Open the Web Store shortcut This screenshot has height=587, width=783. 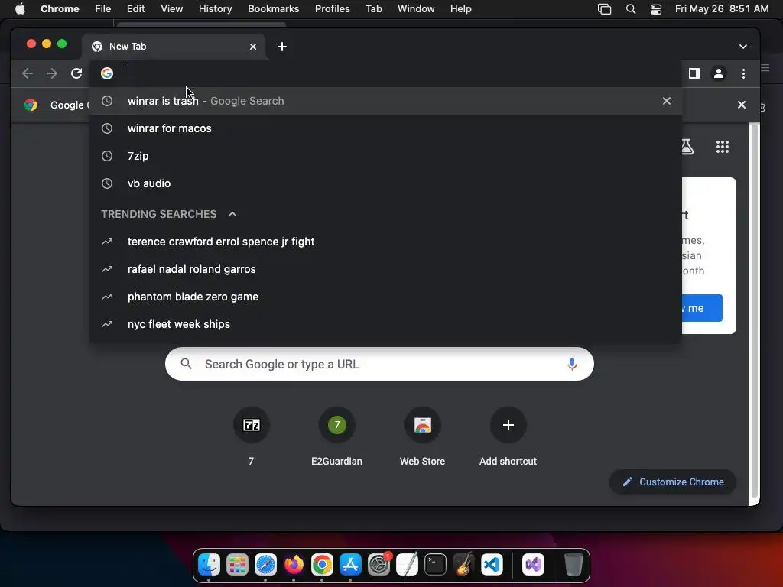tap(422, 436)
